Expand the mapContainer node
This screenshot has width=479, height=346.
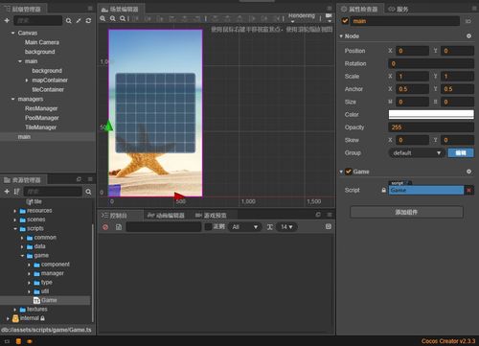click(x=27, y=81)
